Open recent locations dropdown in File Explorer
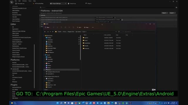This screenshot has height=105, width=188. click(50, 32)
